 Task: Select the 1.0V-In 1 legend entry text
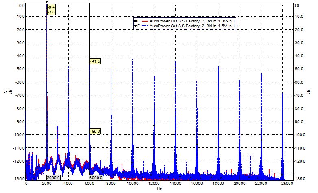click(x=192, y=21)
